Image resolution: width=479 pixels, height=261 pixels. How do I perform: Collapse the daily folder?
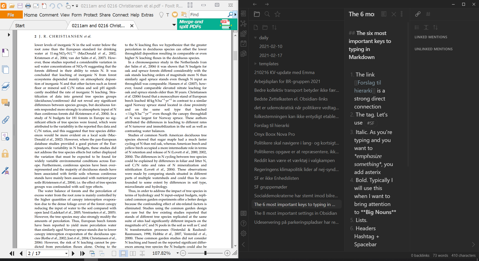(x=255, y=37)
